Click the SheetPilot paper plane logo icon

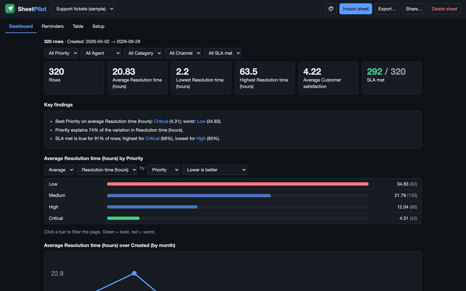[x=10, y=9]
